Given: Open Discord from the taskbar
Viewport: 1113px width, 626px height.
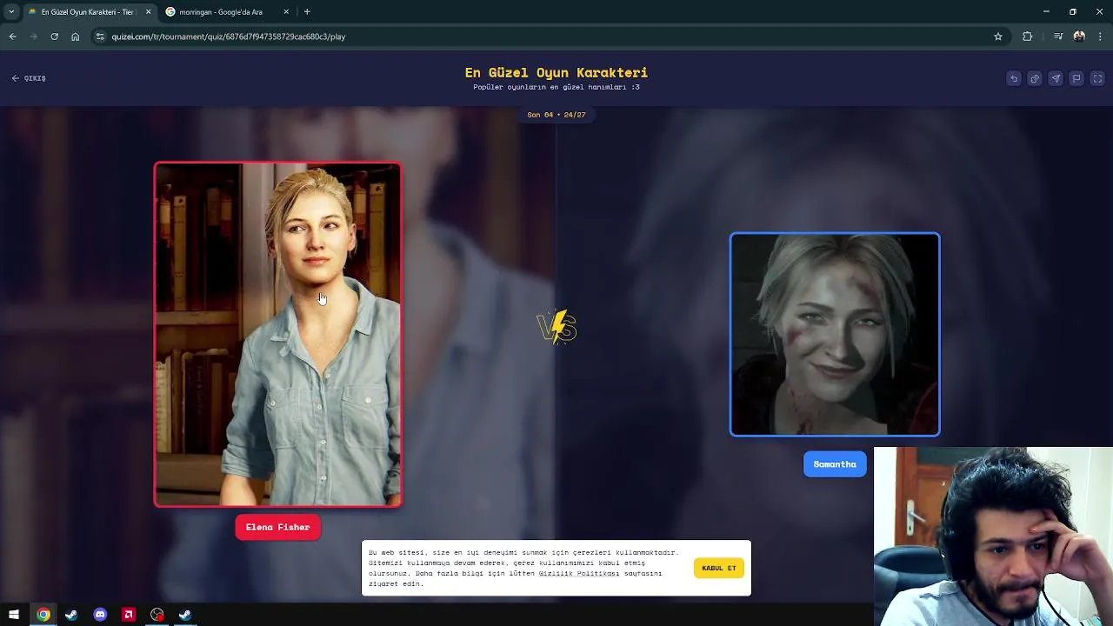Looking at the screenshot, I should (100, 615).
